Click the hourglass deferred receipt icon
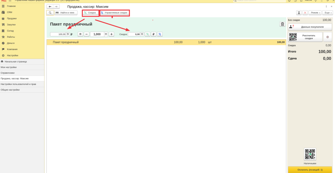Image resolution: width=335 pixels, height=173 pixels. [x=299, y=13]
